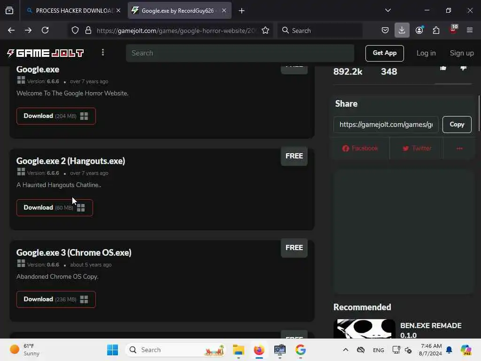Download Google.exe 3 Chrome OS.exe 236 MB
Screen dimensions: 481x361
[56, 299]
